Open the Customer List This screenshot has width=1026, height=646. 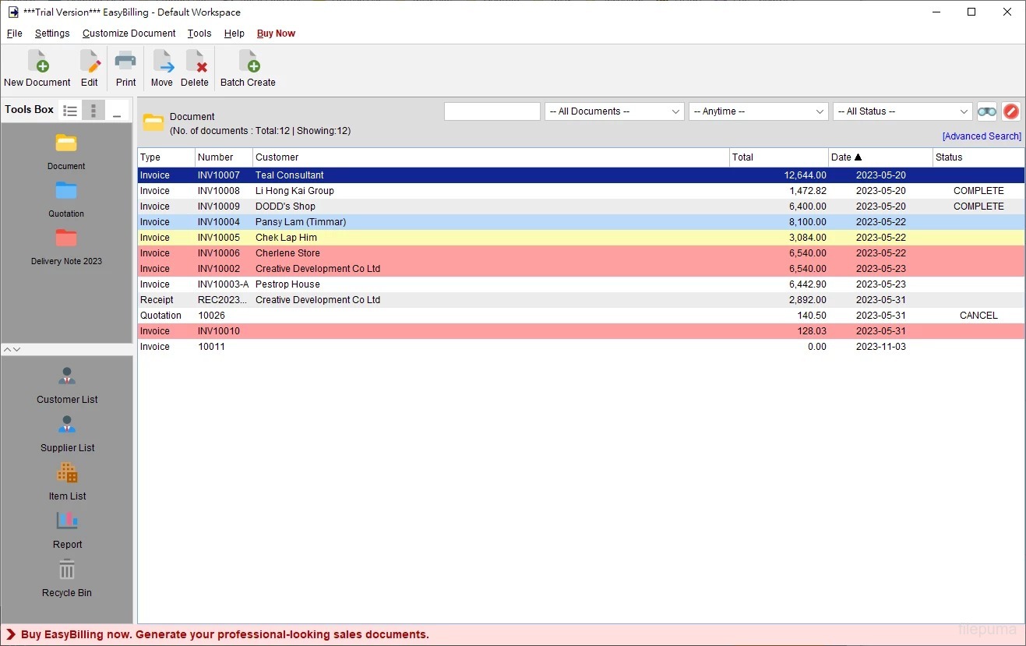pyautogui.click(x=67, y=377)
